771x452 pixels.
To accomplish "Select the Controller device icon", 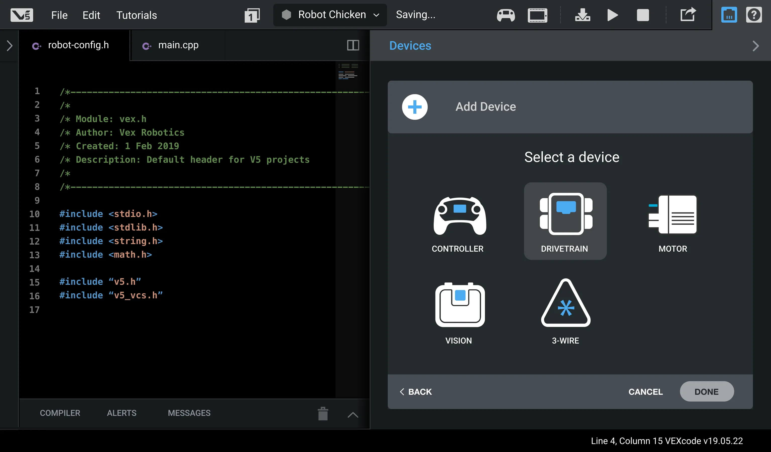I will tap(459, 216).
